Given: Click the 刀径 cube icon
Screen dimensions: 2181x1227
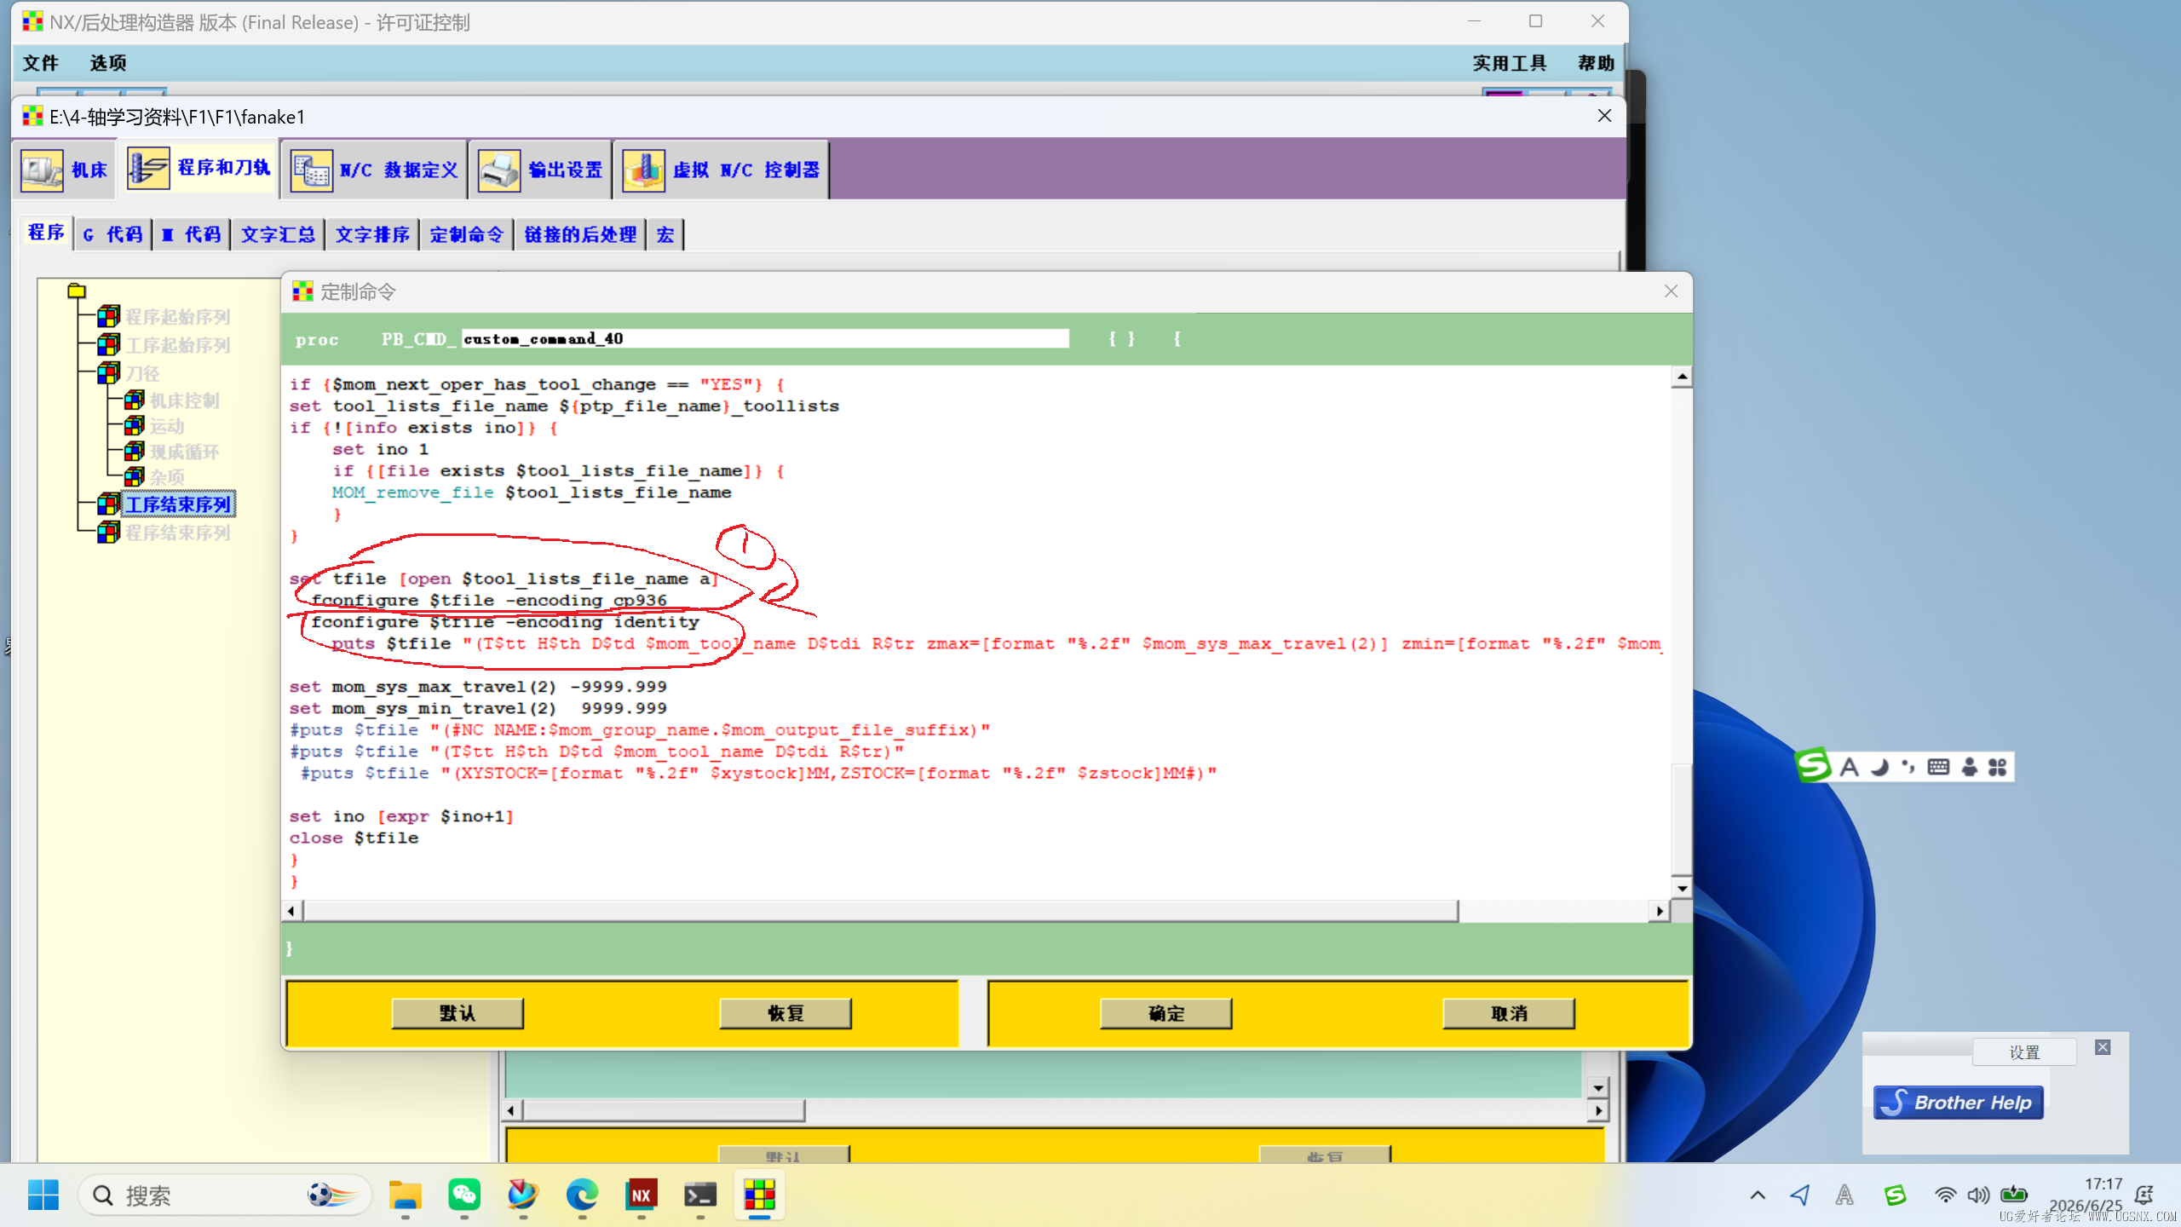Looking at the screenshot, I should [x=108, y=372].
